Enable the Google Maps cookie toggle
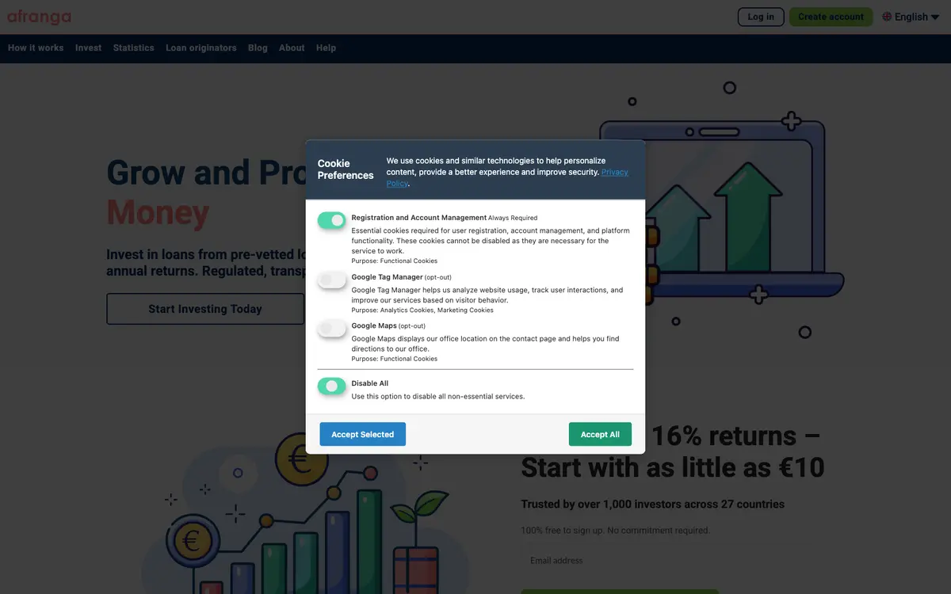Image resolution: width=951 pixels, height=594 pixels. (x=332, y=328)
